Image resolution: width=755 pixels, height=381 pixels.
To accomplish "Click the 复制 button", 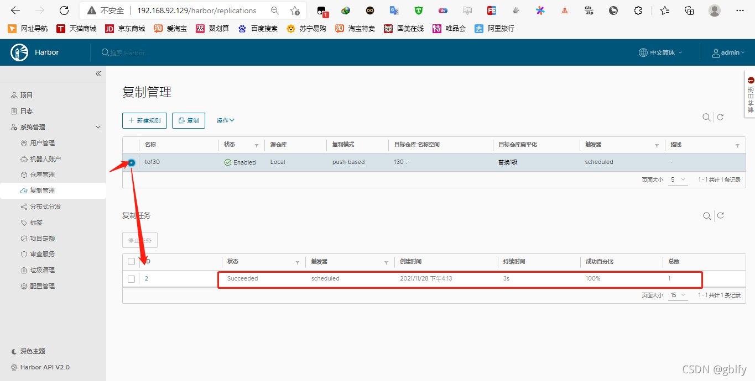I will point(189,120).
